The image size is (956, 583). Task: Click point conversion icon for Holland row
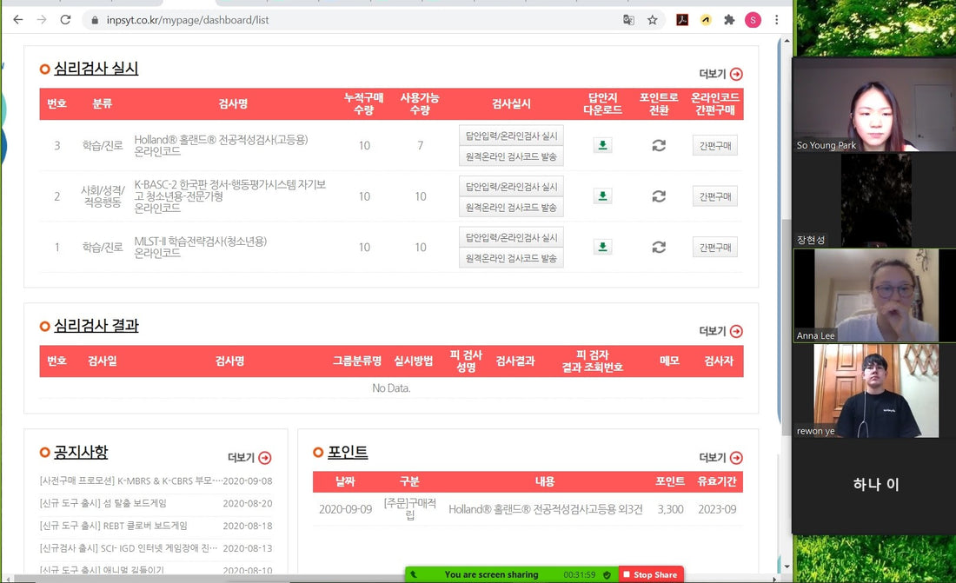(x=659, y=145)
